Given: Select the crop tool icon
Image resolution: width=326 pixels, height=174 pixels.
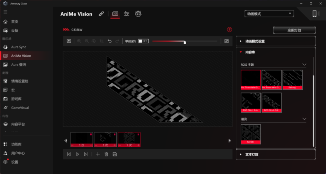Looking at the screenshot, I should pyautogui.click(x=102, y=41).
